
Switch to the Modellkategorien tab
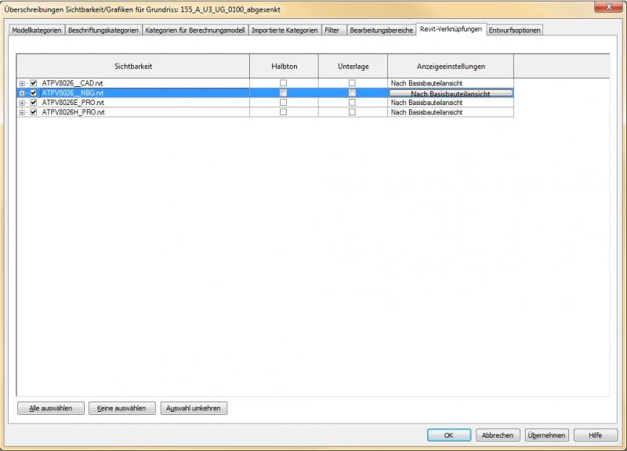pyautogui.click(x=36, y=31)
